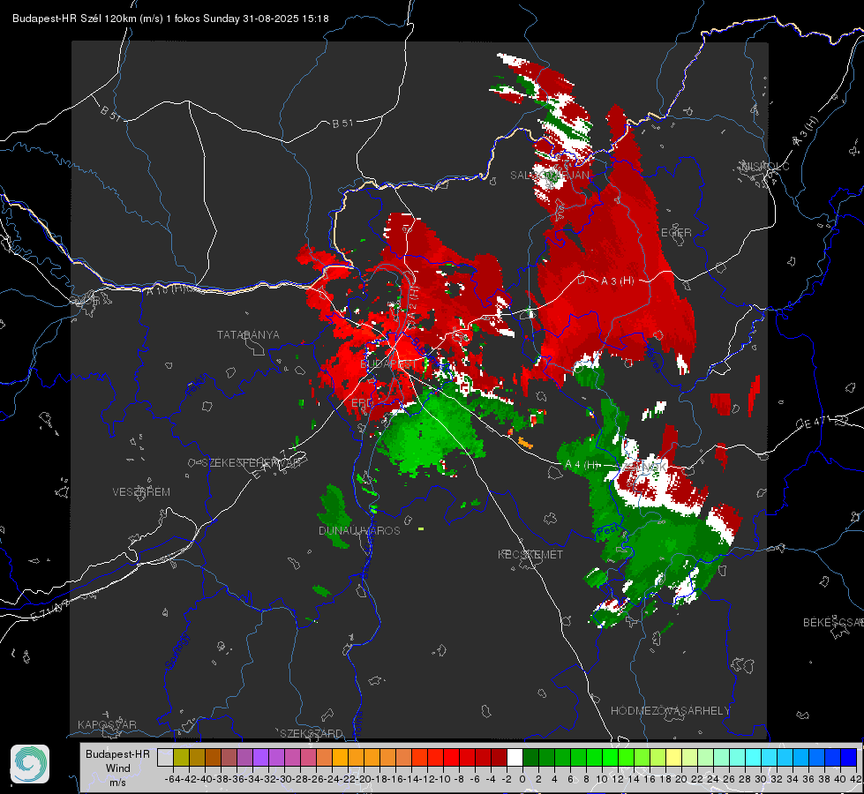The width and height of the screenshot is (864, 794).
Task: Click the HÓDMEZŐVÁSÁRHELY city label
Action: point(670,711)
